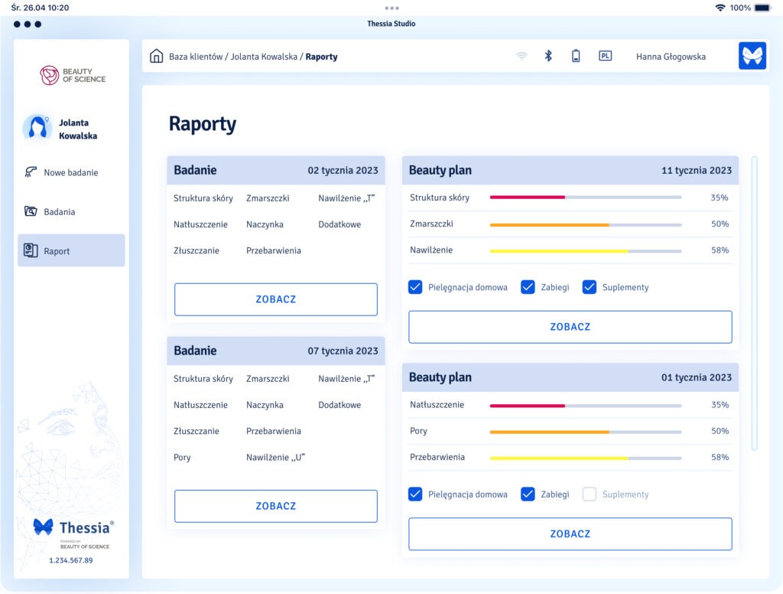The image size is (783, 594).
Task: Click Jolanta Kowalska's client avatar
Action: (37, 129)
